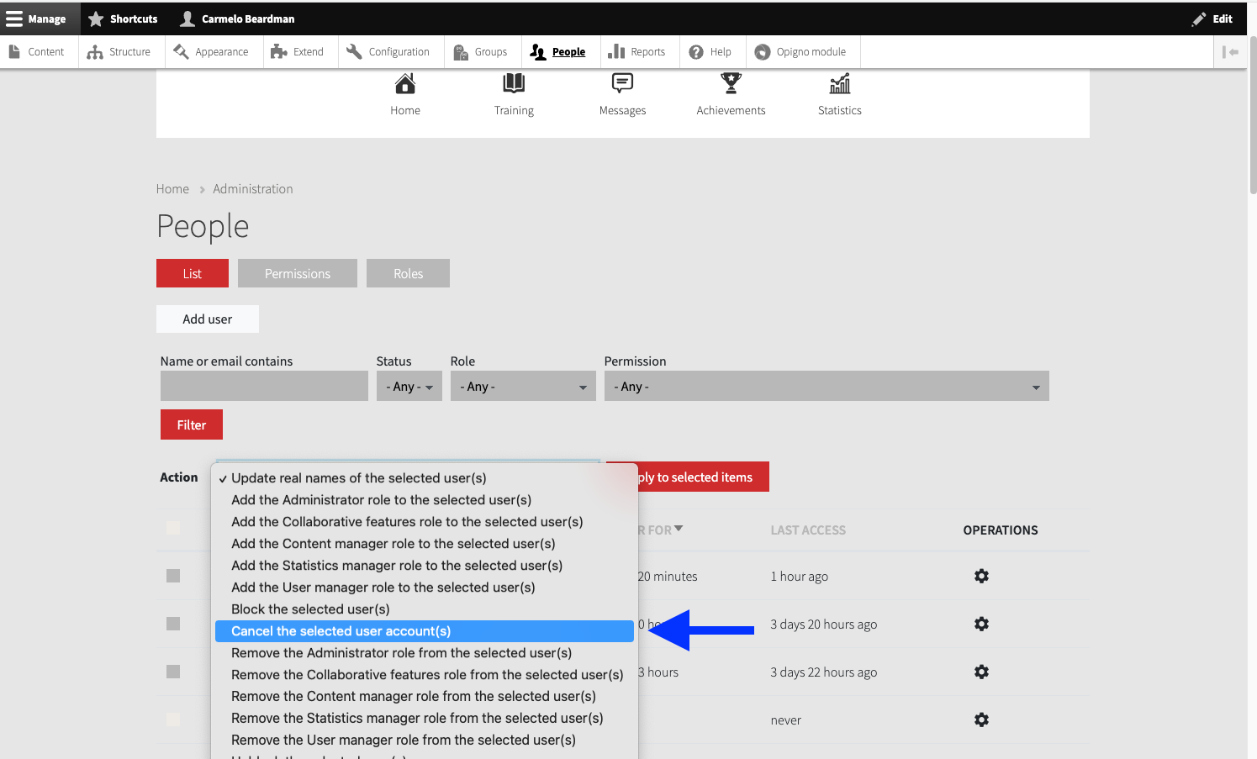
Task: Choose Add the Administrator role option
Action: point(425,500)
